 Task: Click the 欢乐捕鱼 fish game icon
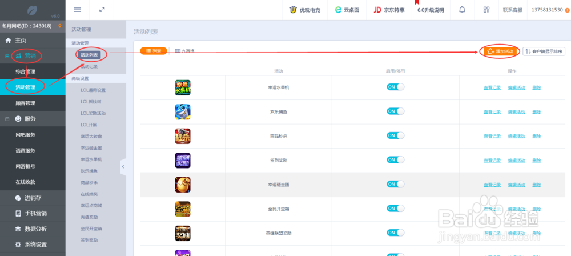click(x=183, y=112)
